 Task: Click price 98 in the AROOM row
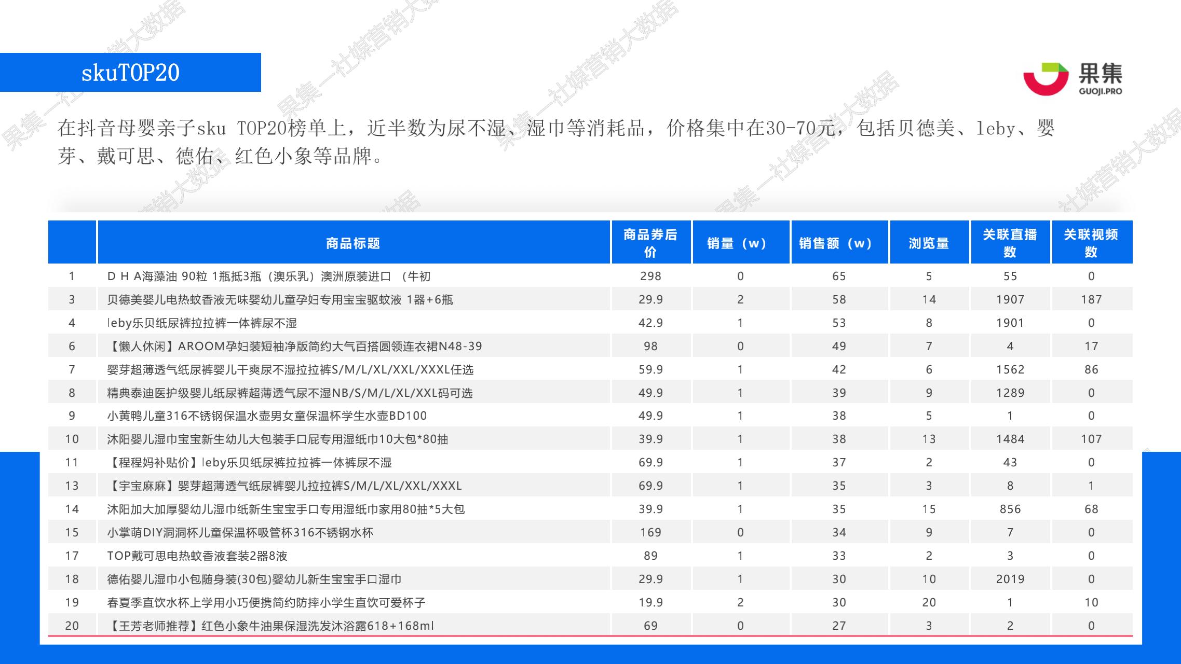650,347
